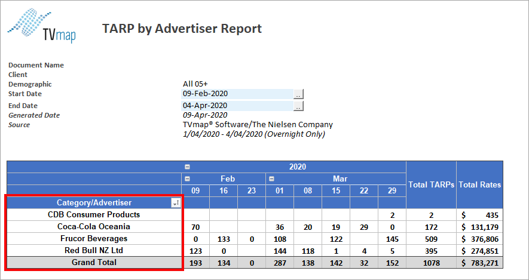529x280 pixels.
Task: Select Frucor Beverages value 108
Action: click(280, 239)
